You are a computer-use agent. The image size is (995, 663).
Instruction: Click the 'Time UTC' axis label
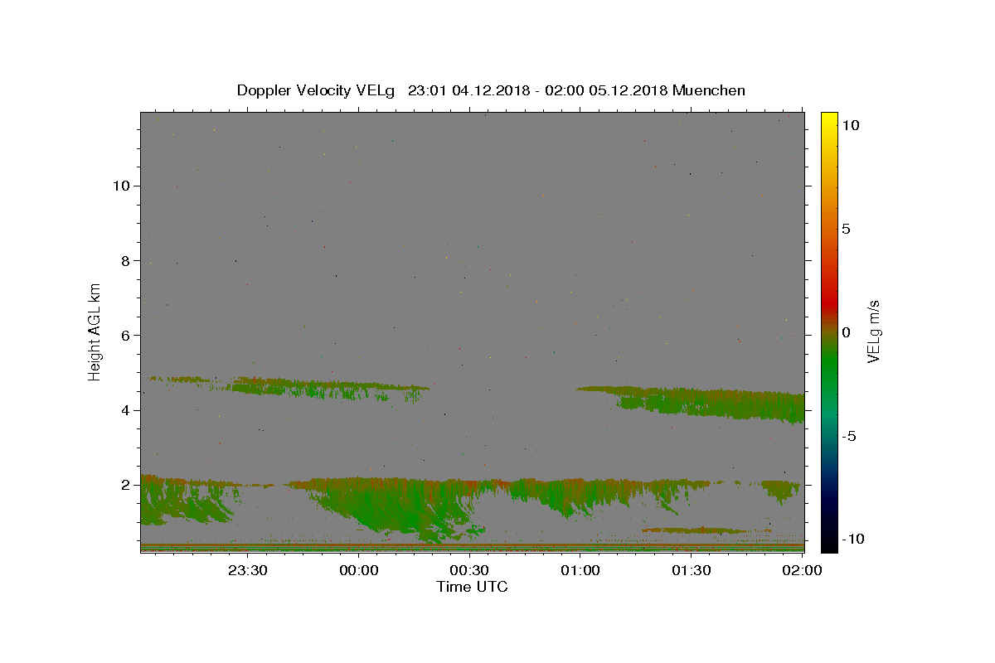472,587
